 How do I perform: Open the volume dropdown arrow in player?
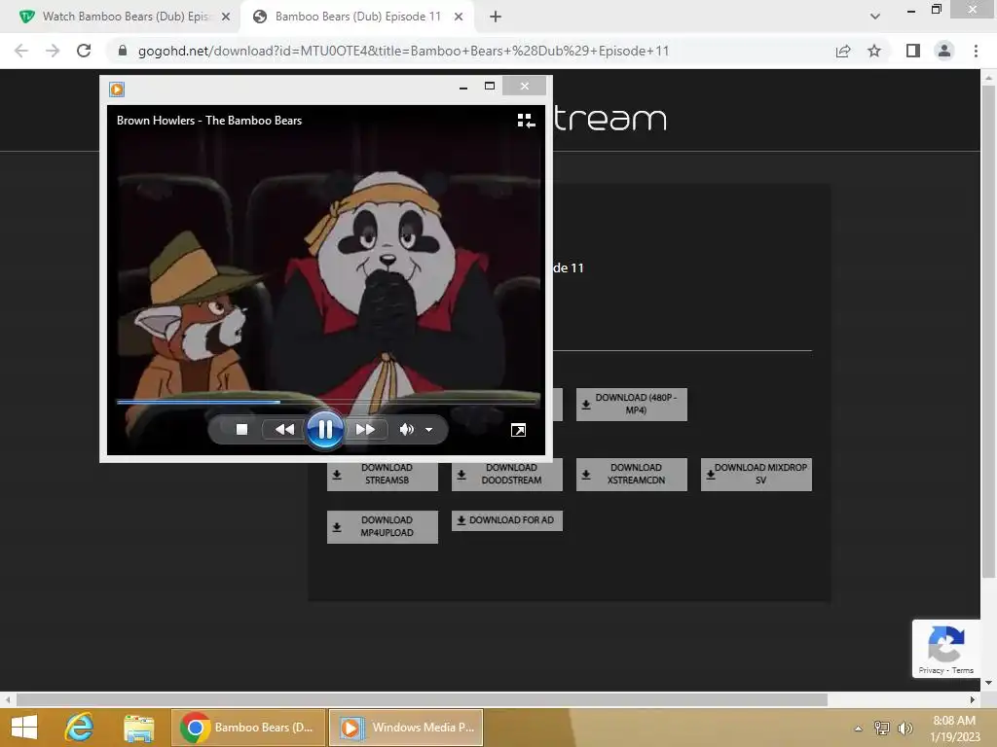pyautogui.click(x=429, y=430)
